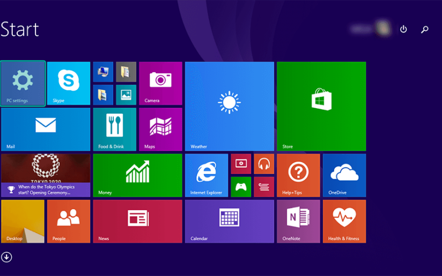Open the Documents folder tile on gray background
Screen dimensions: 442x276
point(126,72)
